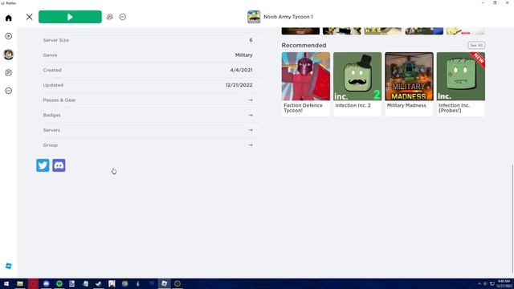
Task: Open Military Madness thumbnail
Action: tap(409, 76)
